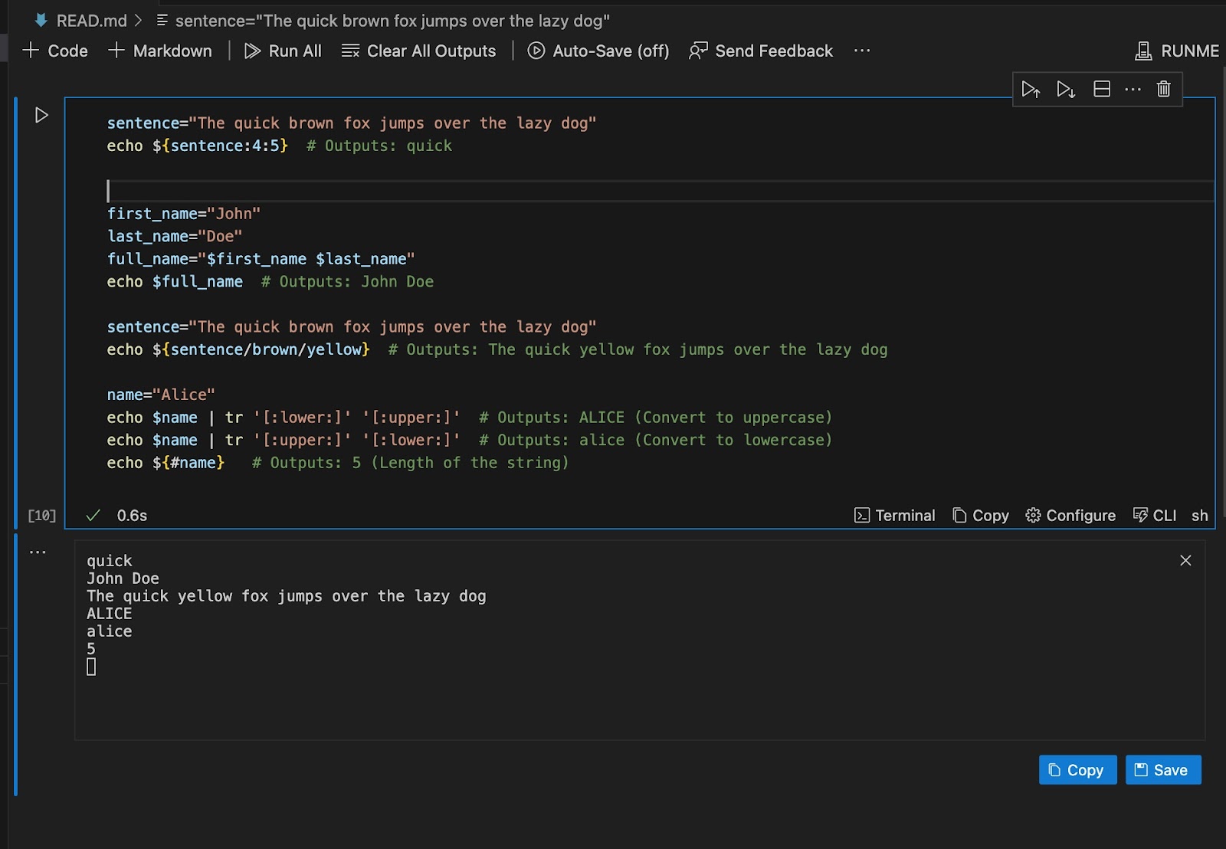Click the blue Save output button
1226x849 pixels.
1163,770
